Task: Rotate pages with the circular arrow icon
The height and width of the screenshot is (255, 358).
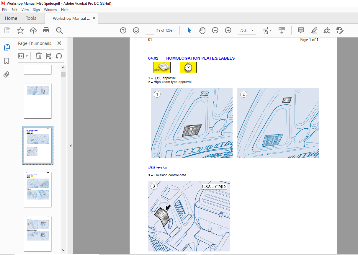Action: (x=59, y=56)
